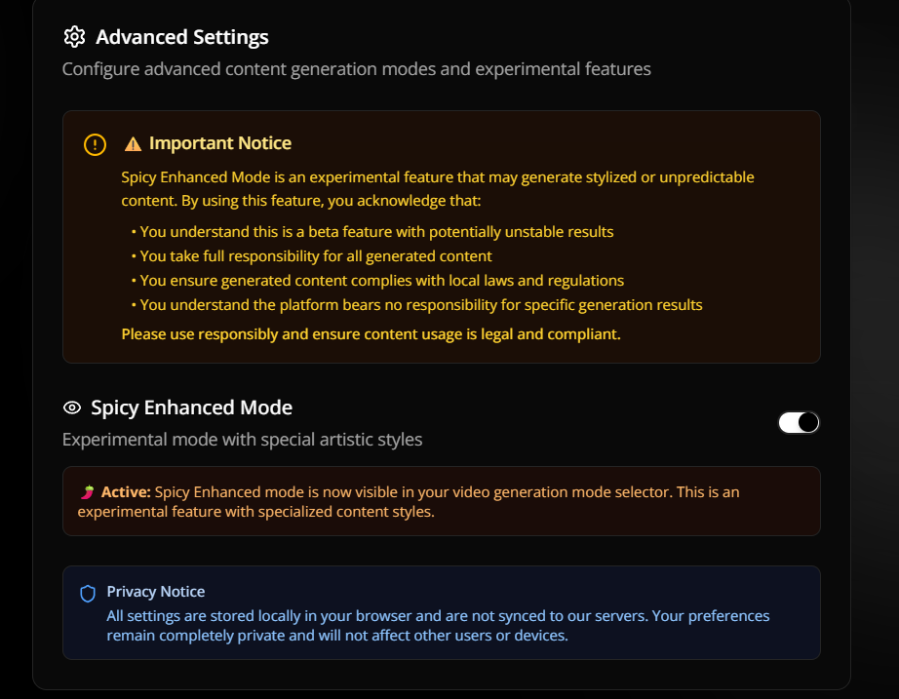Viewport: 899px width, 699px height.
Task: Turn off the Spicy Enhanced Mode switch
Action: click(799, 422)
